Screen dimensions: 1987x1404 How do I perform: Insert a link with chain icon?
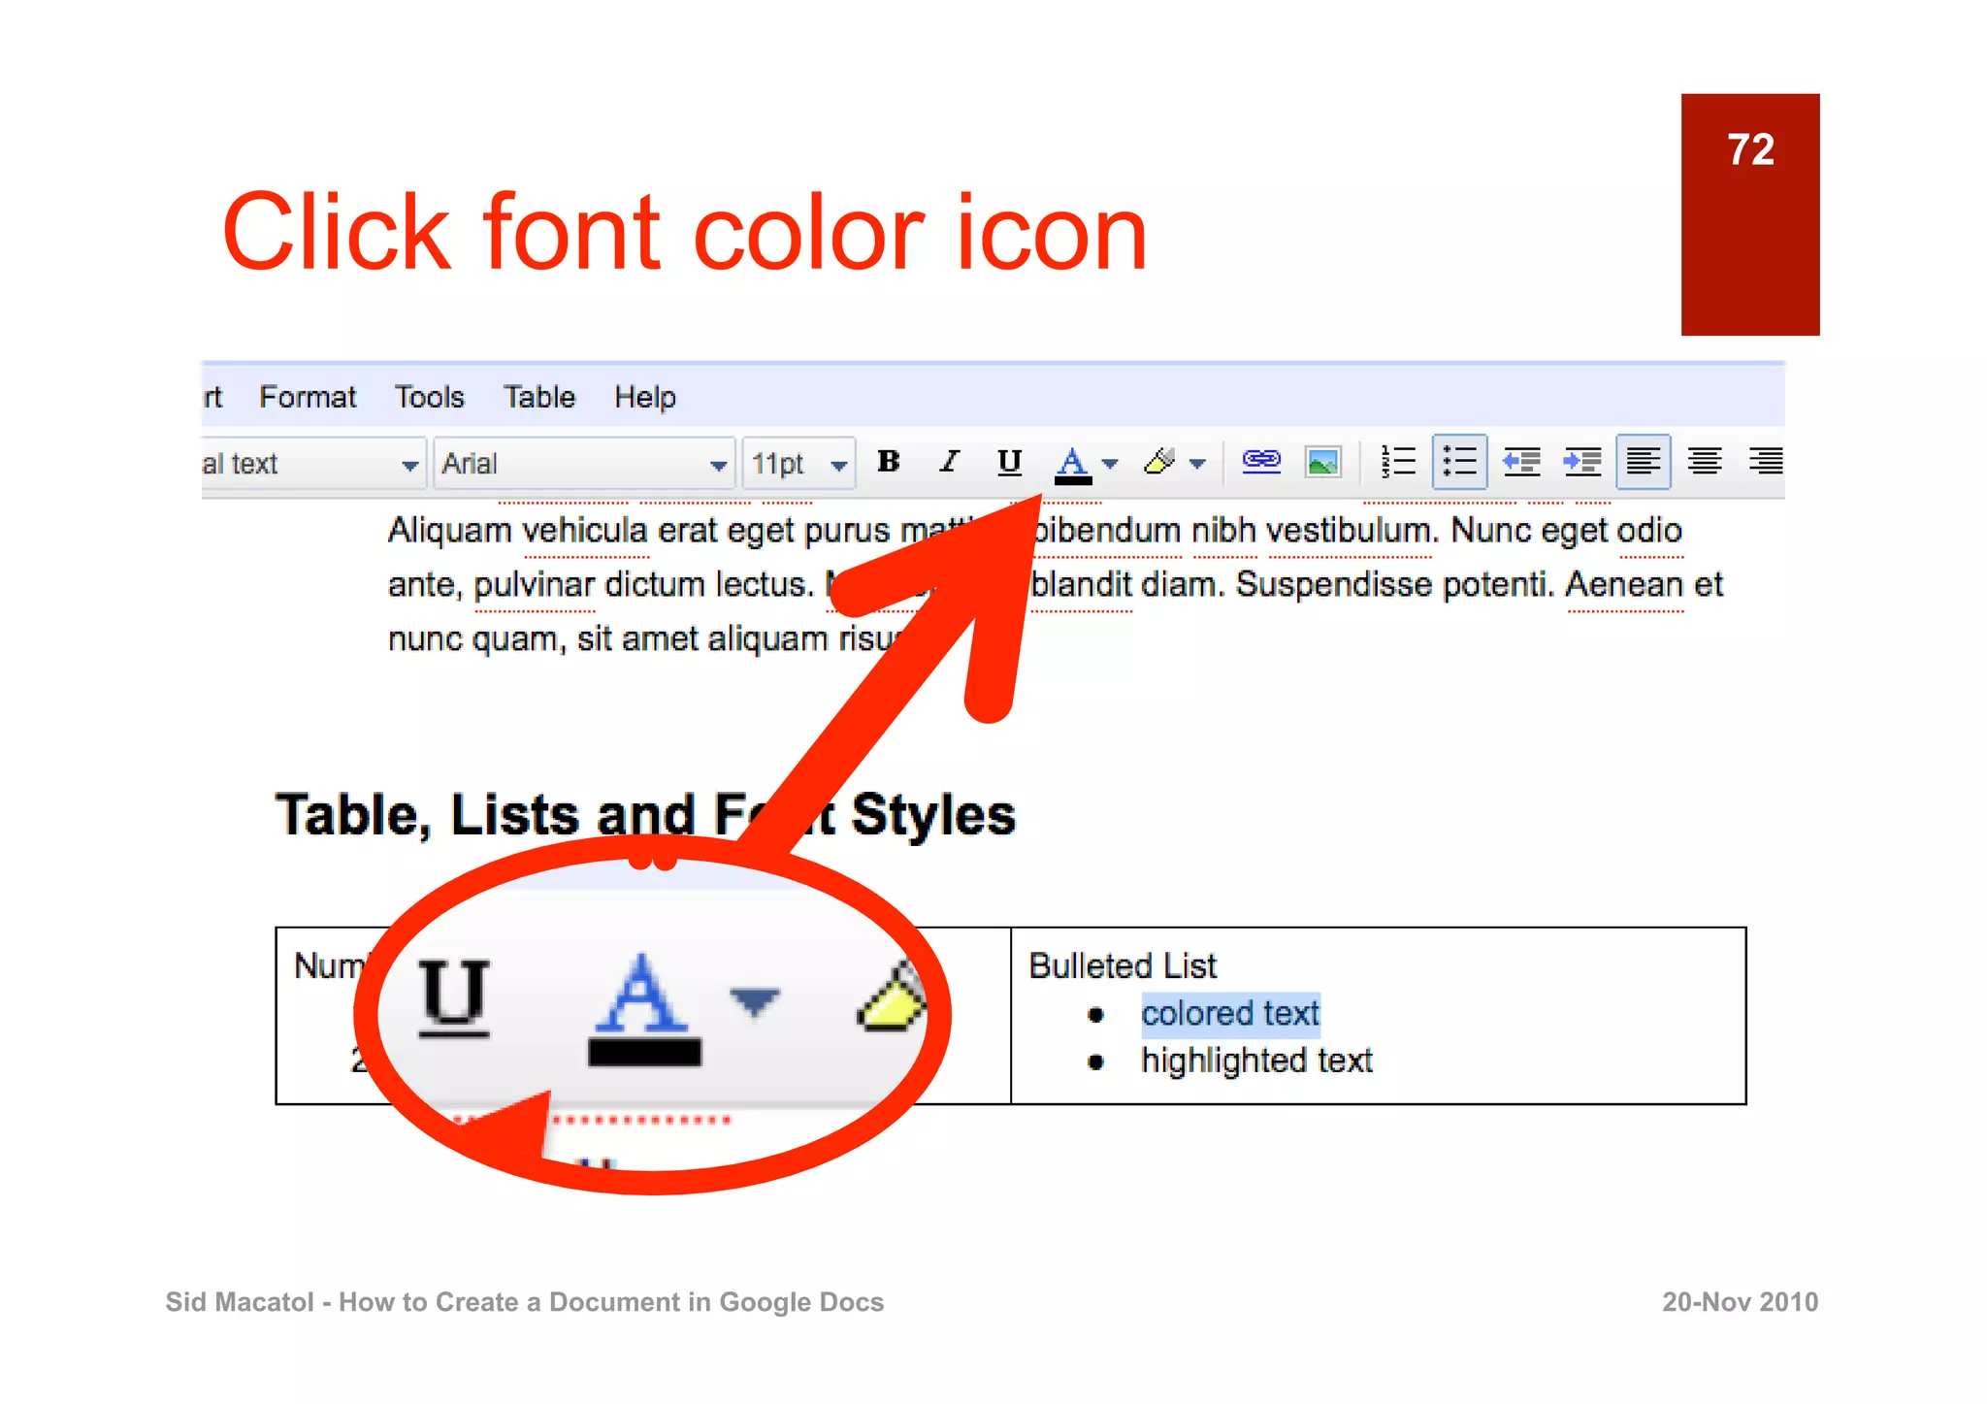click(1261, 461)
